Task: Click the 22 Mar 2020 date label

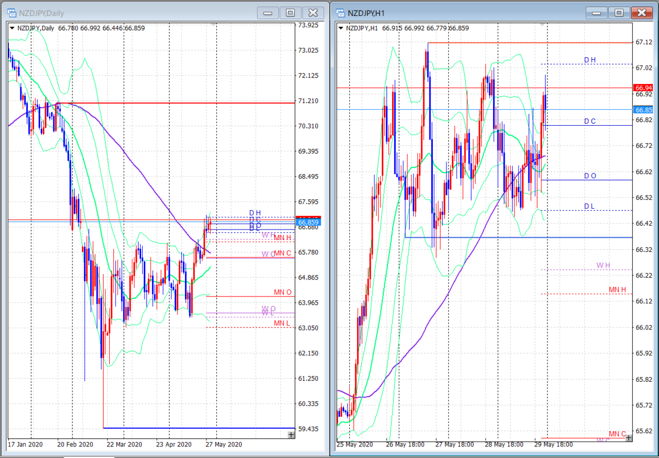Action: click(124, 444)
